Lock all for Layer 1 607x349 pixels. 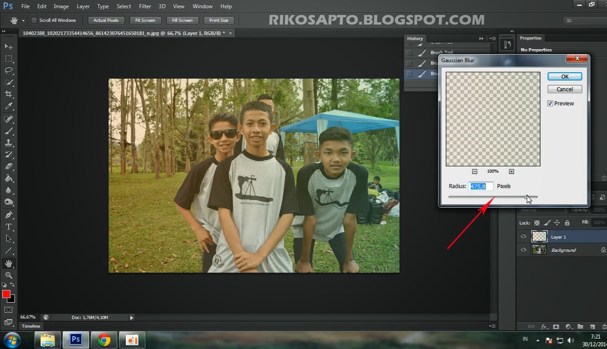[x=567, y=223]
